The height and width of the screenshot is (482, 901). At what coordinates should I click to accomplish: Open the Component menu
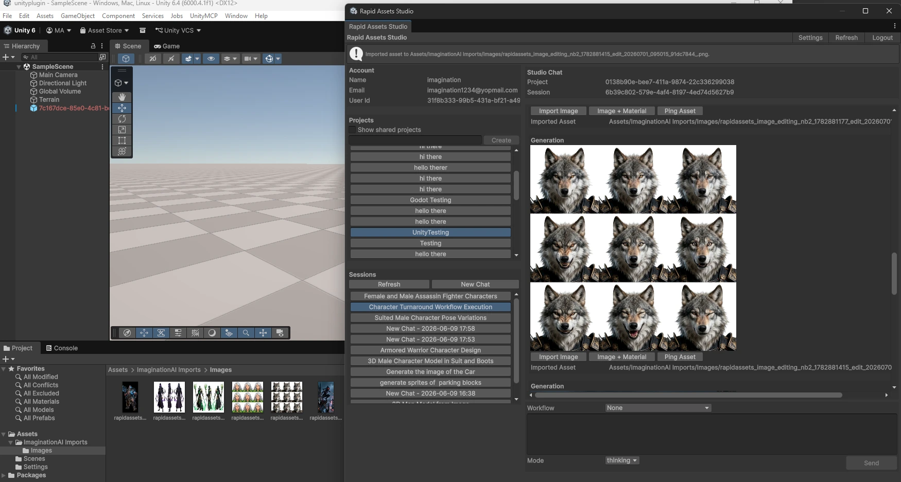pyautogui.click(x=118, y=16)
